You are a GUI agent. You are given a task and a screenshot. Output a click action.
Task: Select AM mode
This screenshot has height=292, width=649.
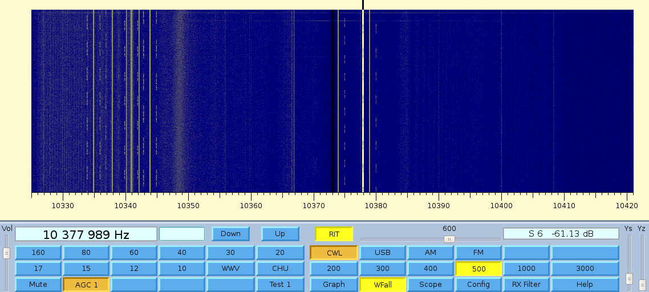pos(431,253)
